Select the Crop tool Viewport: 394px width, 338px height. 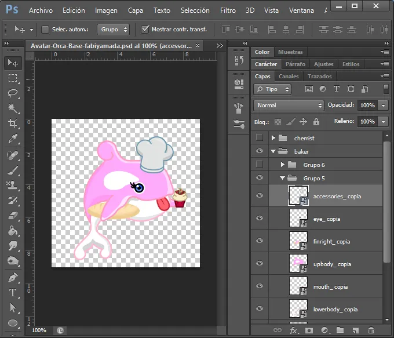coord(13,123)
